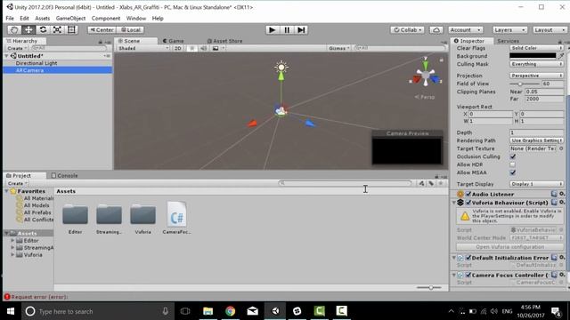Open the Layers dropdown
570x320 pixels.
(509, 29)
